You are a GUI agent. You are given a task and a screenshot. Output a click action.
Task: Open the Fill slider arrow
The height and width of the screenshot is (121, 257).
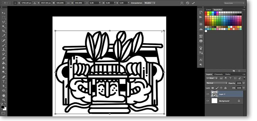coord(244,88)
